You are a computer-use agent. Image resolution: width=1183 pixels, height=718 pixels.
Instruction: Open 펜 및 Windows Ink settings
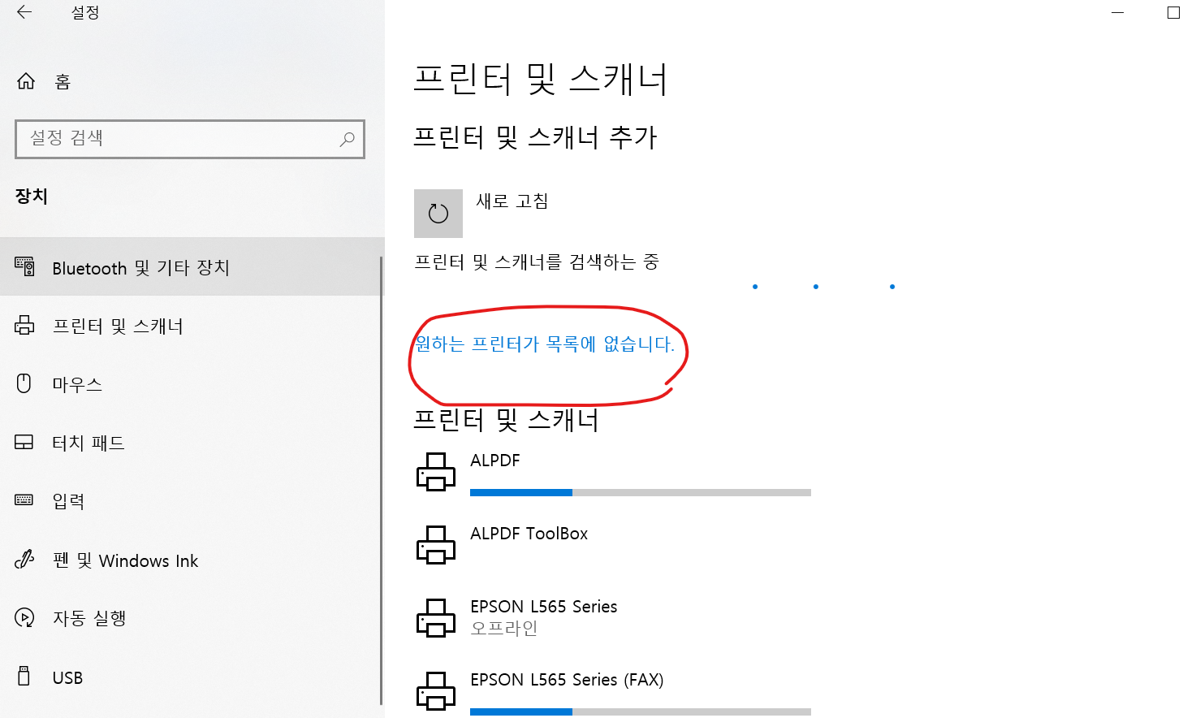click(x=123, y=560)
